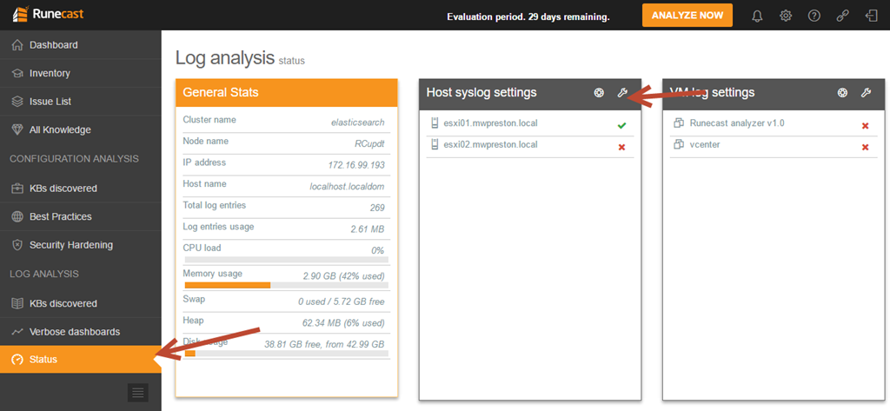Select host esxi01.mwpreston.local
This screenshot has height=411, width=890.
[530, 123]
